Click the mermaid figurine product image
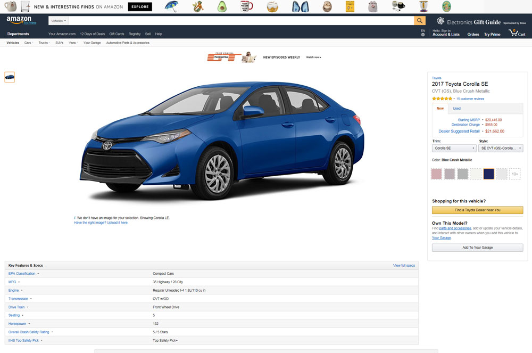This screenshot has height=353, width=532. tap(197, 6)
